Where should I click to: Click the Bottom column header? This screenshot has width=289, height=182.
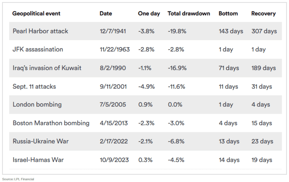point(228,14)
